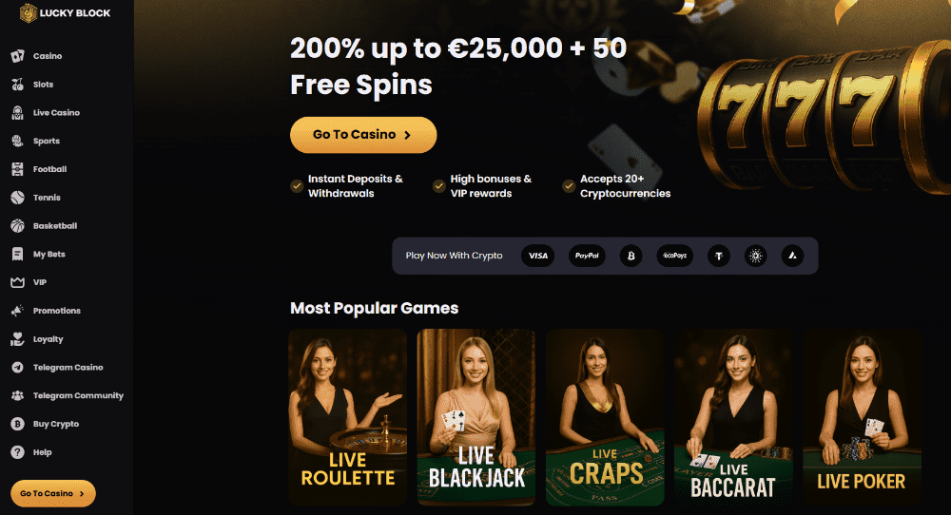The image size is (951, 515).
Task: Select the PayPal payment icon
Action: pos(587,256)
